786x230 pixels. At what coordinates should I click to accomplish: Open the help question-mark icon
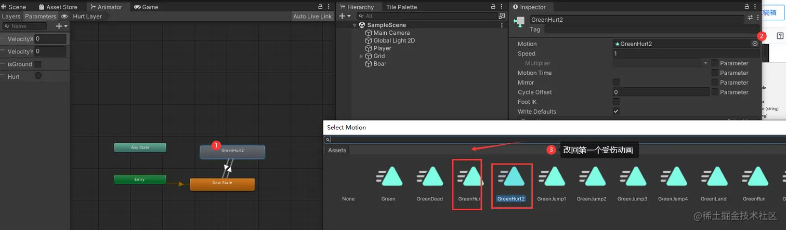tap(780, 36)
